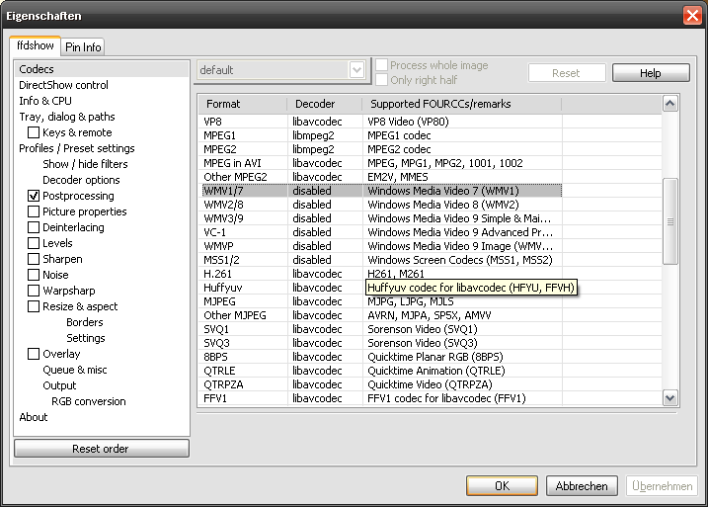708x507 pixels.
Task: Enable the Picture properties checkbox
Action: [34, 211]
